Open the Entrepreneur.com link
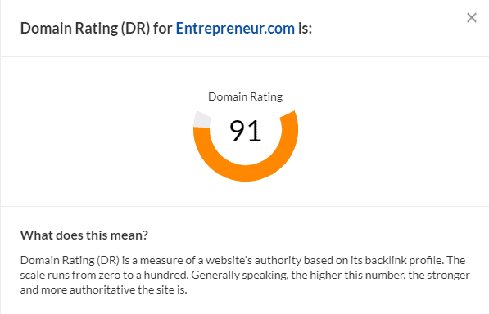The height and width of the screenshot is (314, 489). coord(235,29)
